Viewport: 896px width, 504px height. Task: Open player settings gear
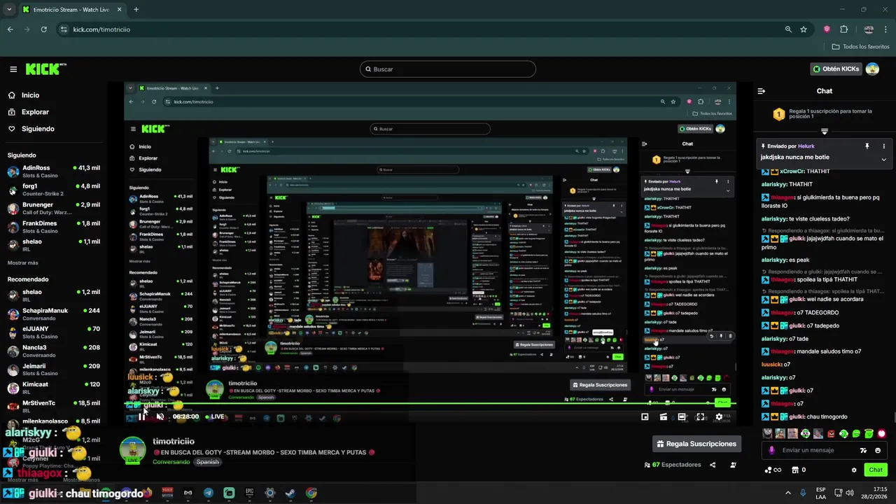tap(719, 416)
